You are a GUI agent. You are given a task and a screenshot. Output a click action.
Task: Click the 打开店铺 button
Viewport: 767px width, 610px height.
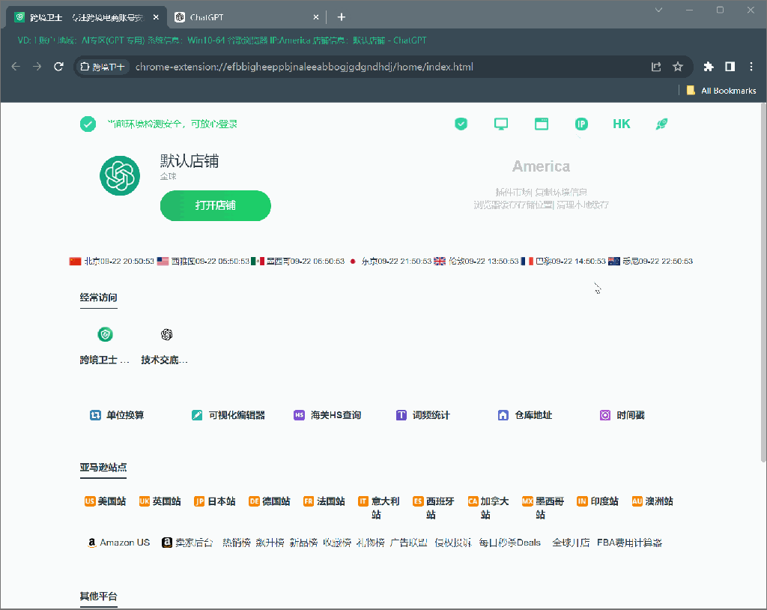(x=215, y=205)
